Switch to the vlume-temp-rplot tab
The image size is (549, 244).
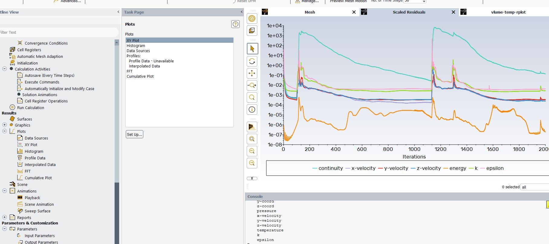point(508,12)
